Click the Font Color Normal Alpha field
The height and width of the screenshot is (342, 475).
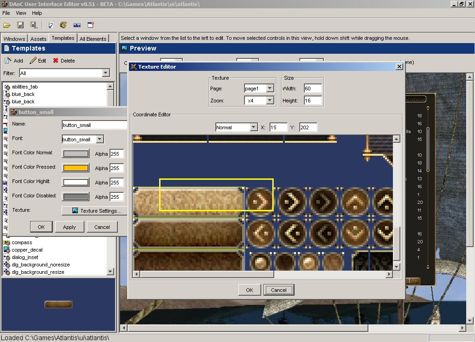116,154
